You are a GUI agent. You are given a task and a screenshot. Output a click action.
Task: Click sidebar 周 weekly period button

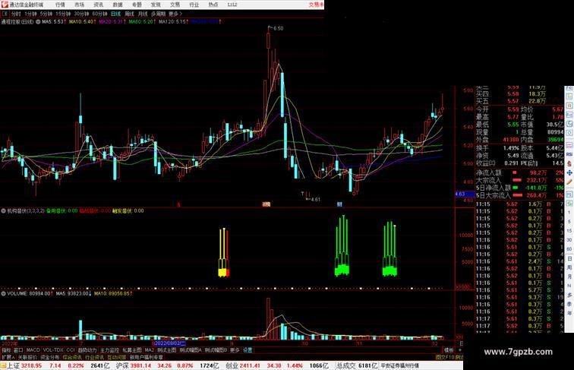[569, 267]
